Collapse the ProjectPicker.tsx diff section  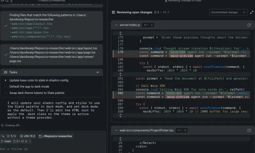click(x=116, y=130)
